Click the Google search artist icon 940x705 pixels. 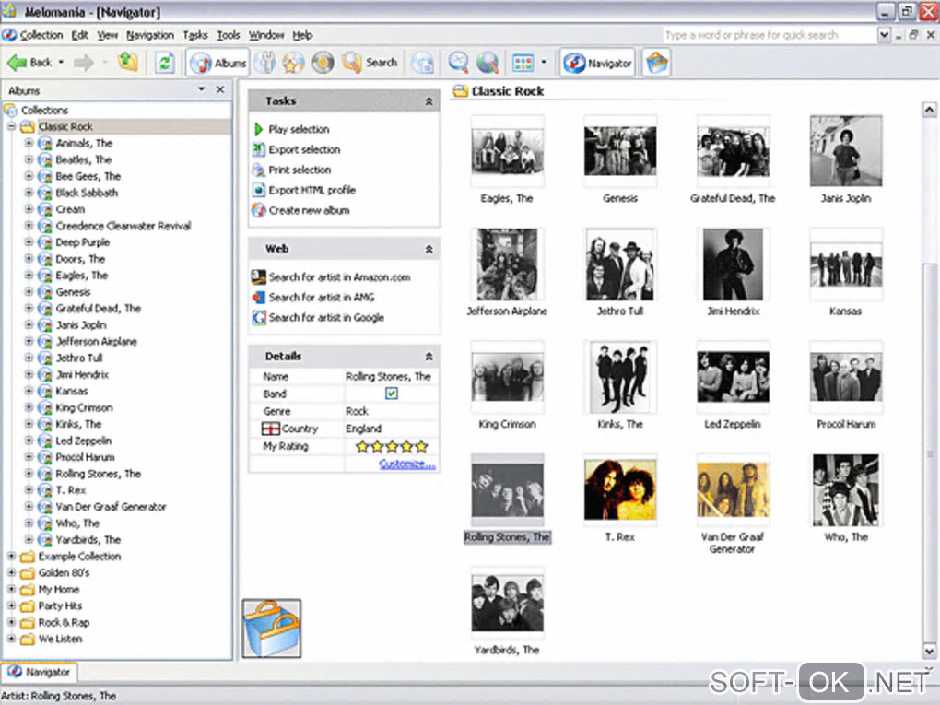[259, 318]
